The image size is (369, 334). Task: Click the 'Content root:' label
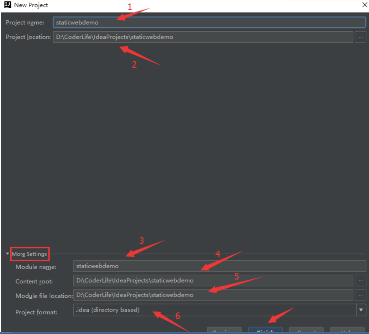pos(34,282)
